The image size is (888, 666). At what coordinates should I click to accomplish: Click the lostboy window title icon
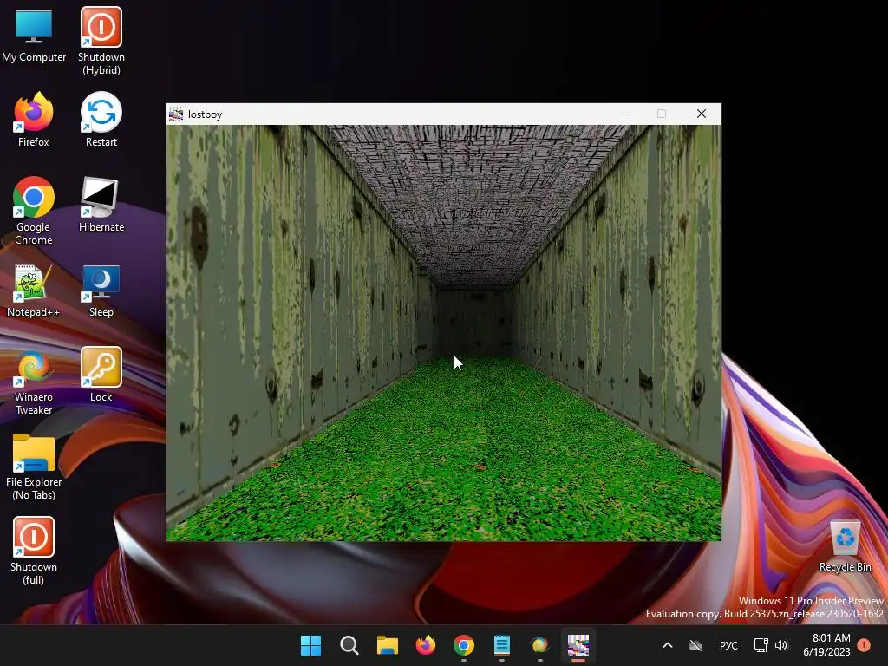176,114
